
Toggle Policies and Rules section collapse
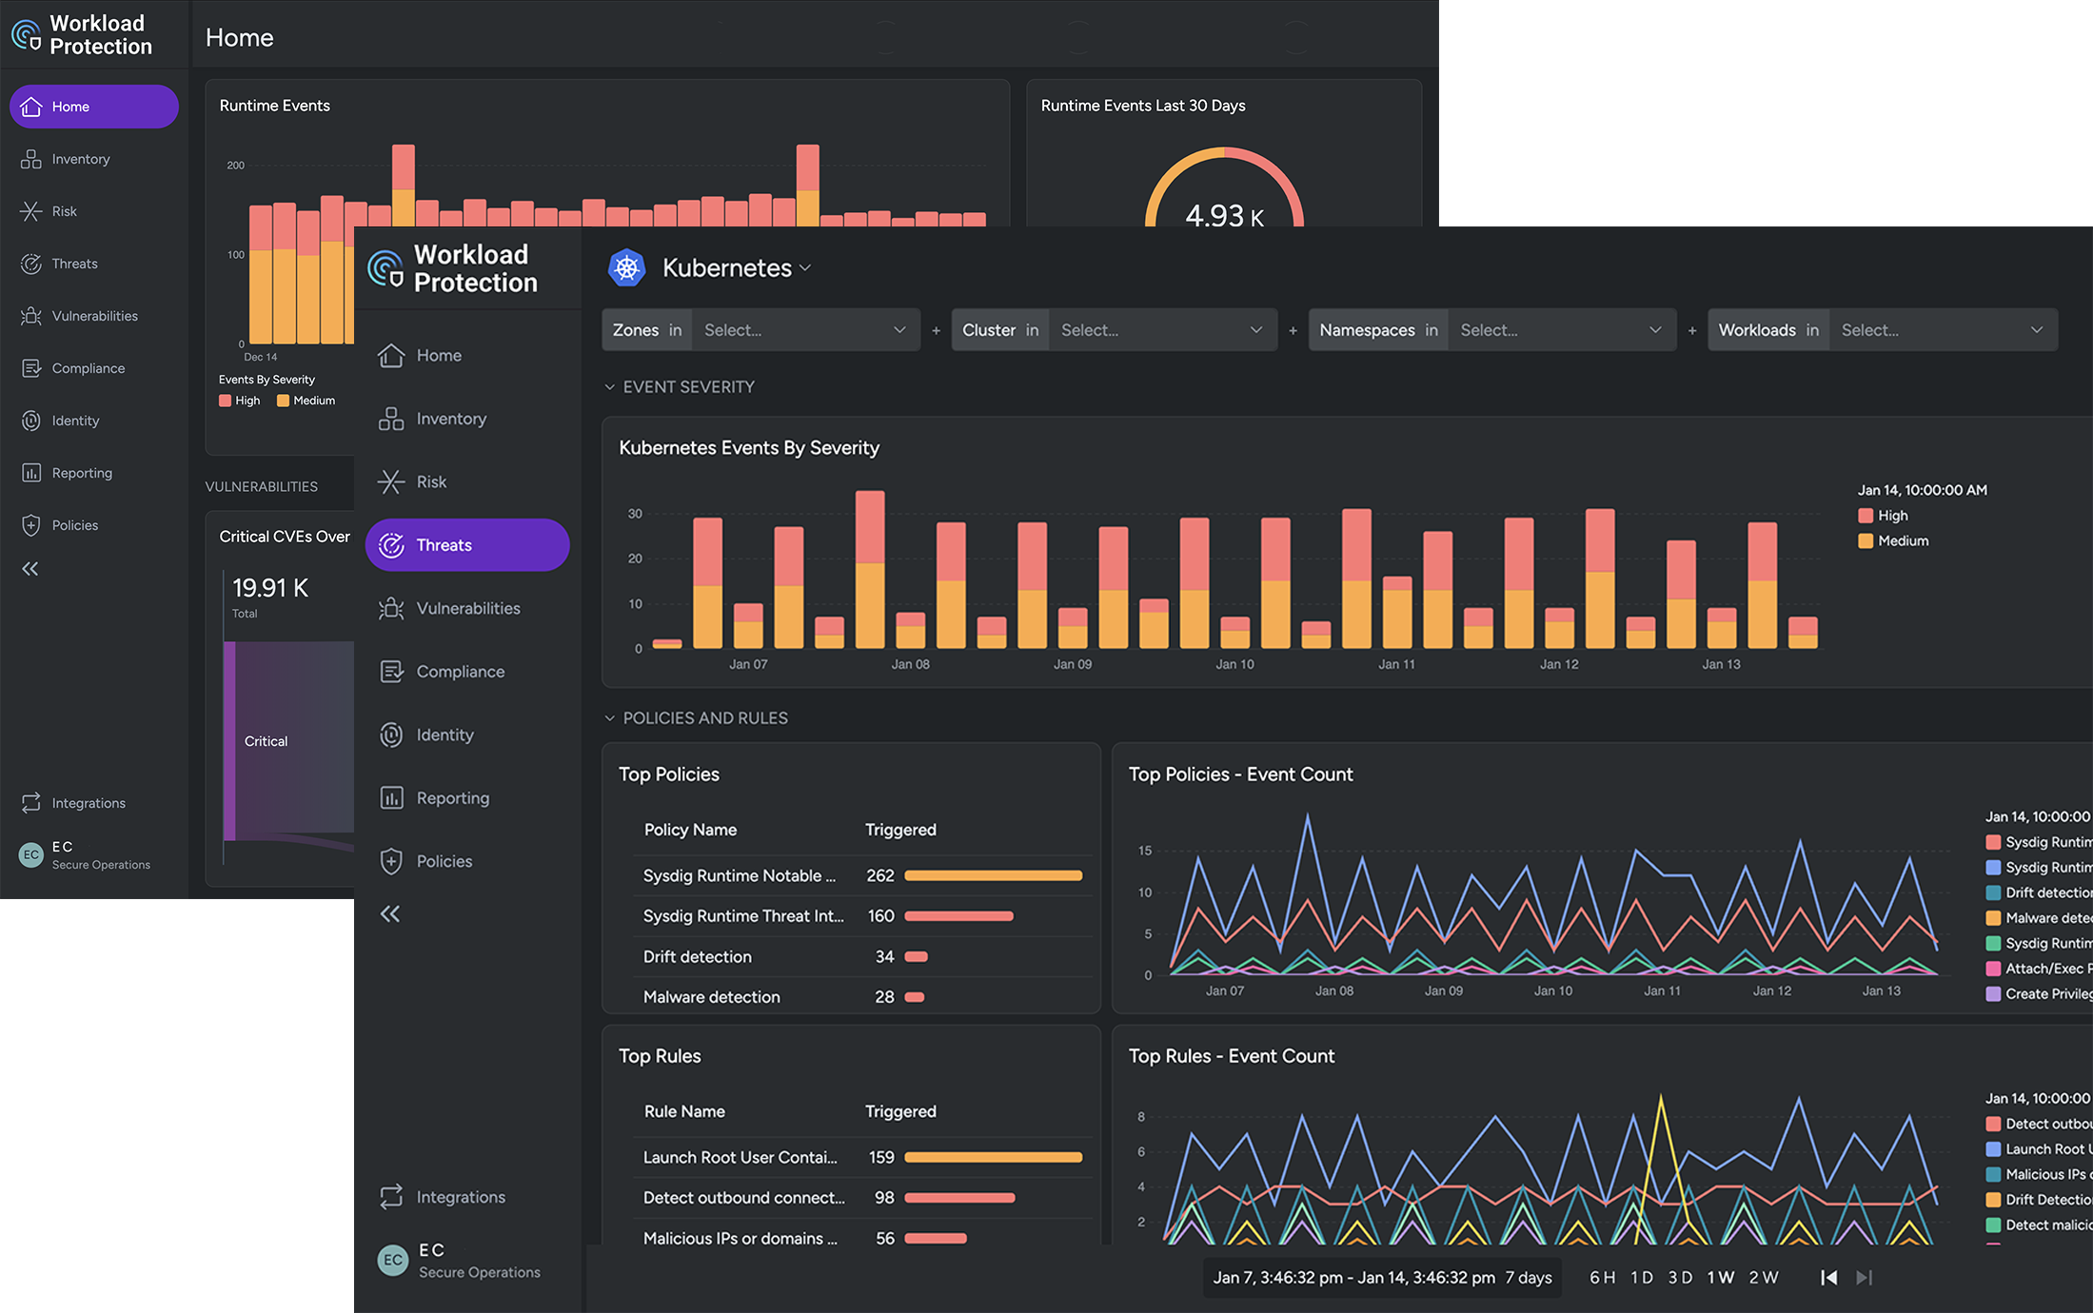pyautogui.click(x=608, y=717)
